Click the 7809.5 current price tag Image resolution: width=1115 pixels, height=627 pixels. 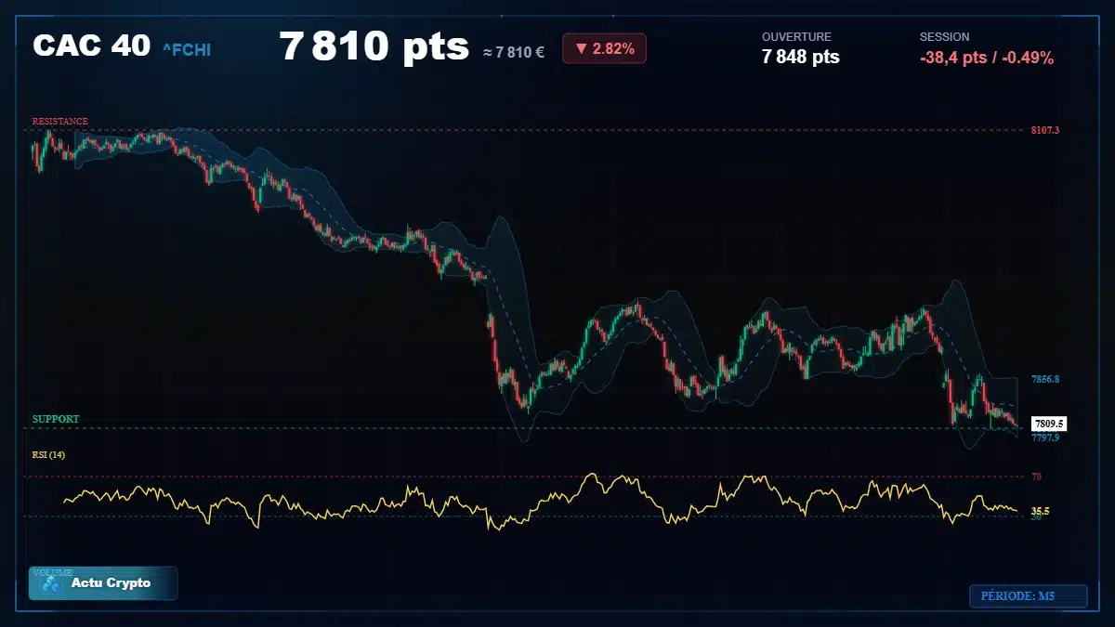coord(1048,424)
